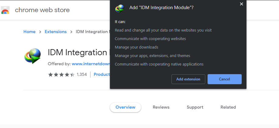
Task: Open the Productivity category link
Action: click(101, 75)
